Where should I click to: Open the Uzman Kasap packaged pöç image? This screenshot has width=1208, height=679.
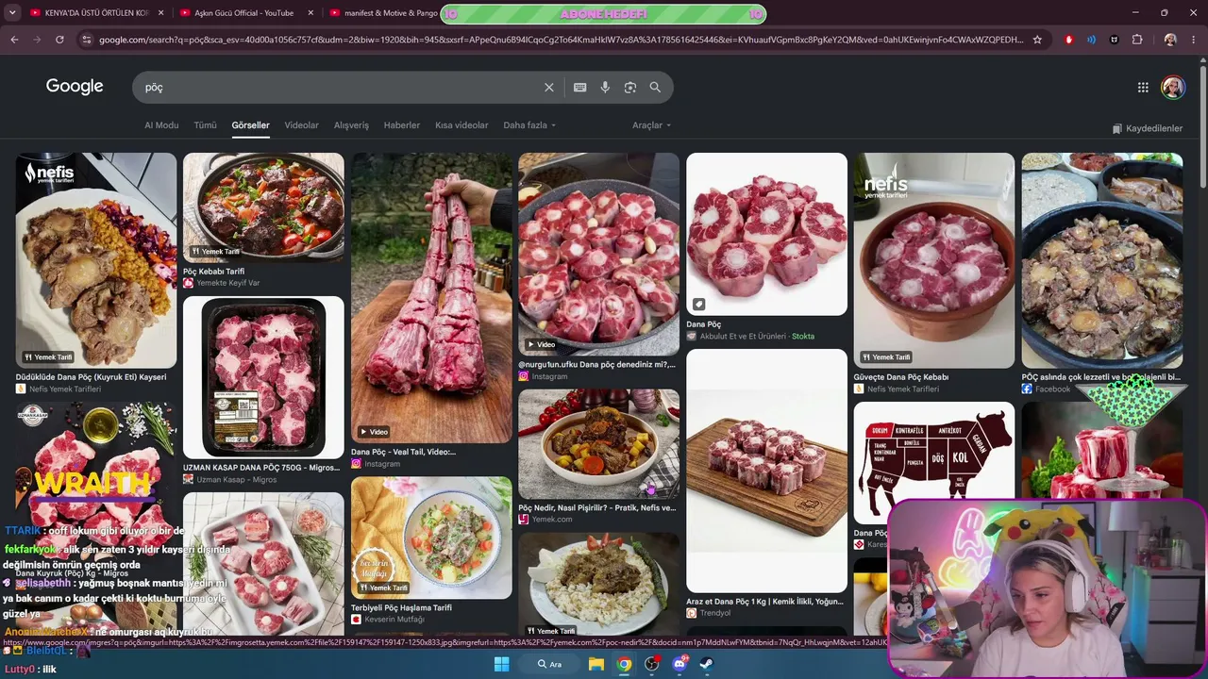click(x=263, y=377)
